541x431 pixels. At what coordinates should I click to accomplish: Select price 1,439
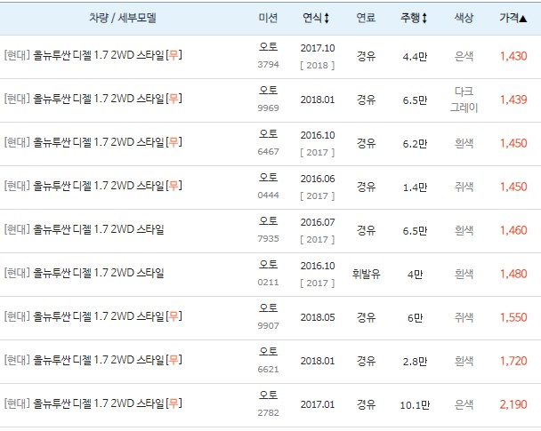click(513, 100)
